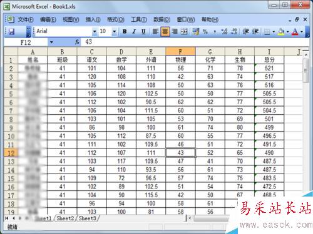Minimize the workbook window in menu bar
This screenshot has height=234, width=313.
pyautogui.click(x=290, y=20)
